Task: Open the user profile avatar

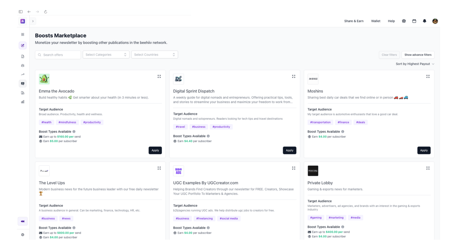Action: coord(435,21)
